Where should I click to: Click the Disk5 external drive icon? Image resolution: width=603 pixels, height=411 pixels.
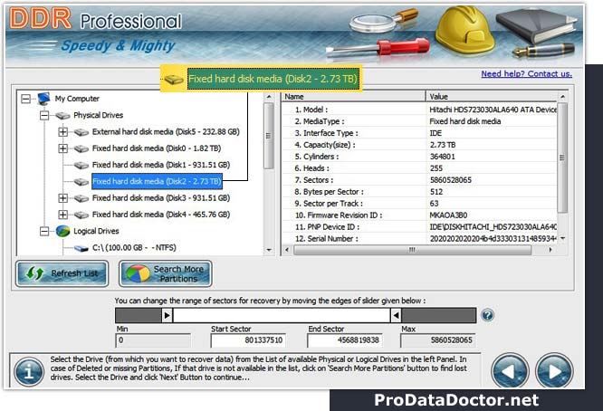click(x=81, y=132)
